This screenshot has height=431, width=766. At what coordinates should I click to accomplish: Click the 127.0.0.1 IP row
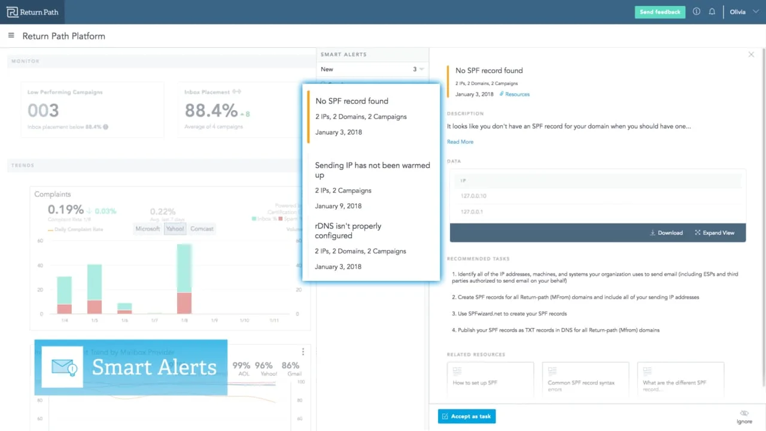point(598,212)
